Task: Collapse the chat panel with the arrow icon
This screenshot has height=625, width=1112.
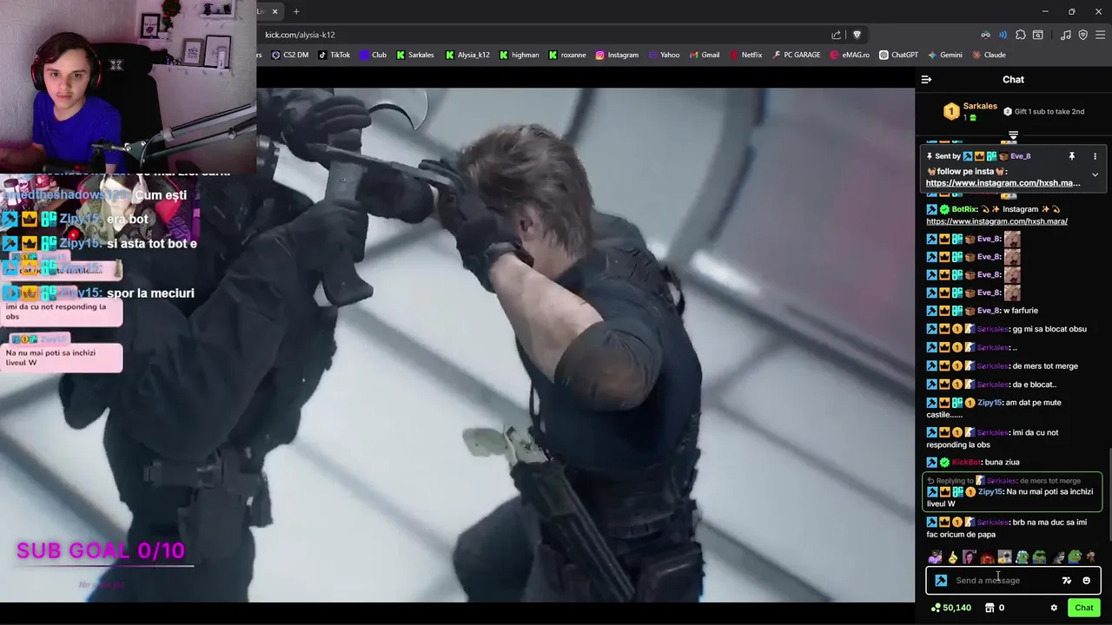Action: coord(926,80)
